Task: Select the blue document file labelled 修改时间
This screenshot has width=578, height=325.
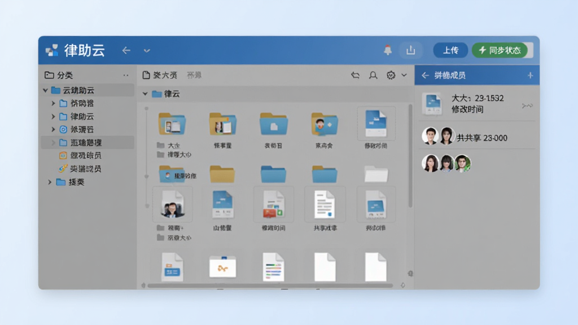Action: [375, 124]
